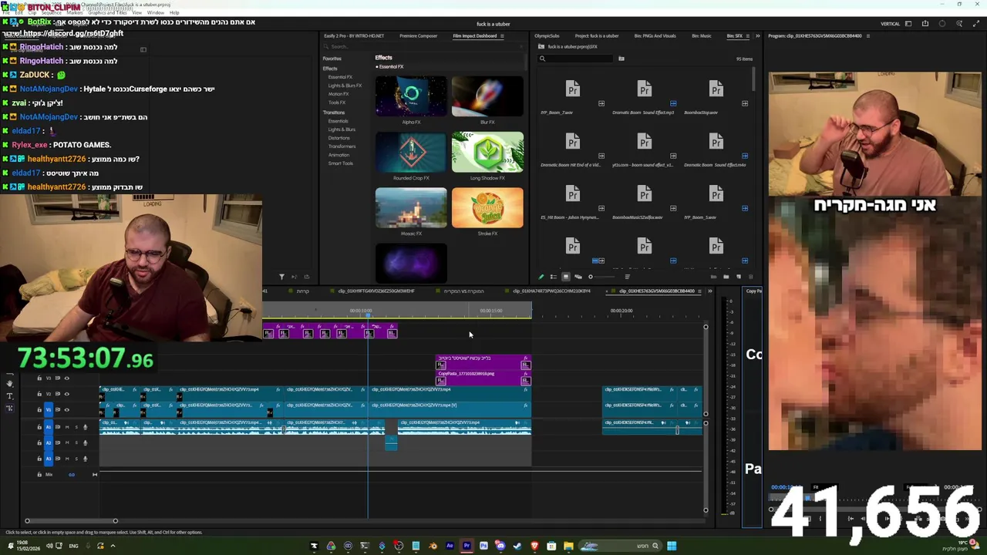Open Brave browser from the taskbar
The width and height of the screenshot is (987, 555).
click(x=535, y=546)
